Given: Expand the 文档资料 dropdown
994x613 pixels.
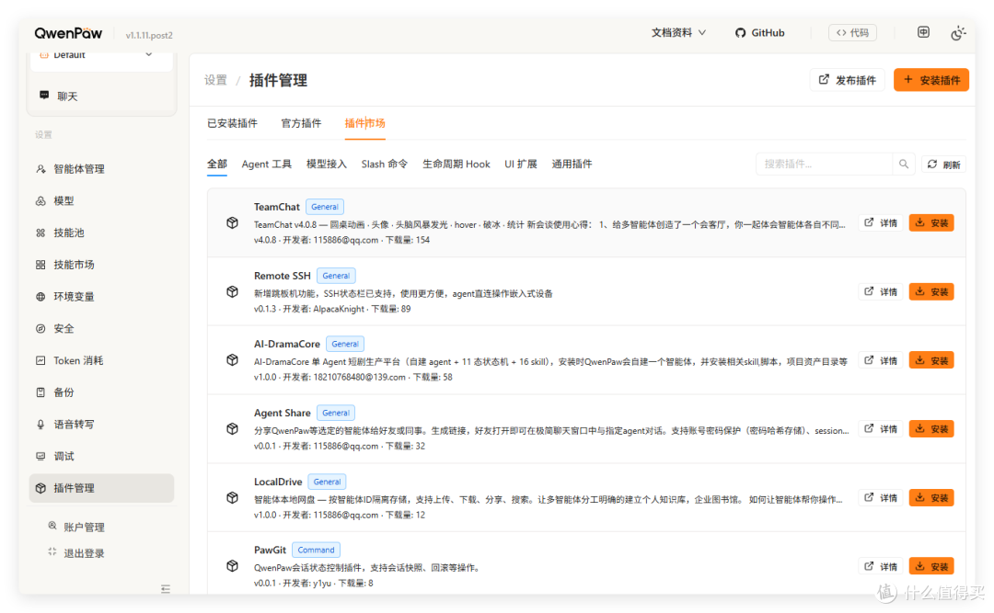Looking at the screenshot, I should 678,33.
